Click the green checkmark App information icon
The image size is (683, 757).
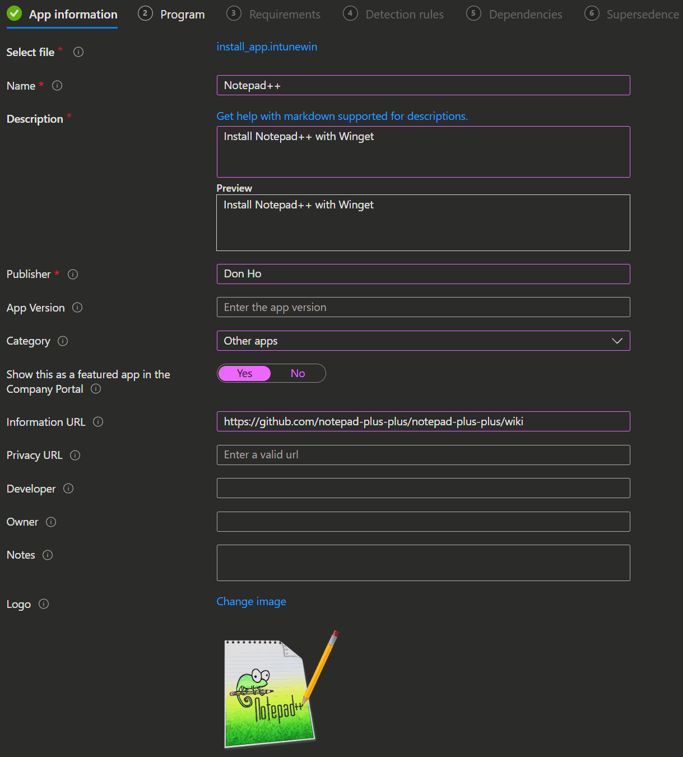15,13
